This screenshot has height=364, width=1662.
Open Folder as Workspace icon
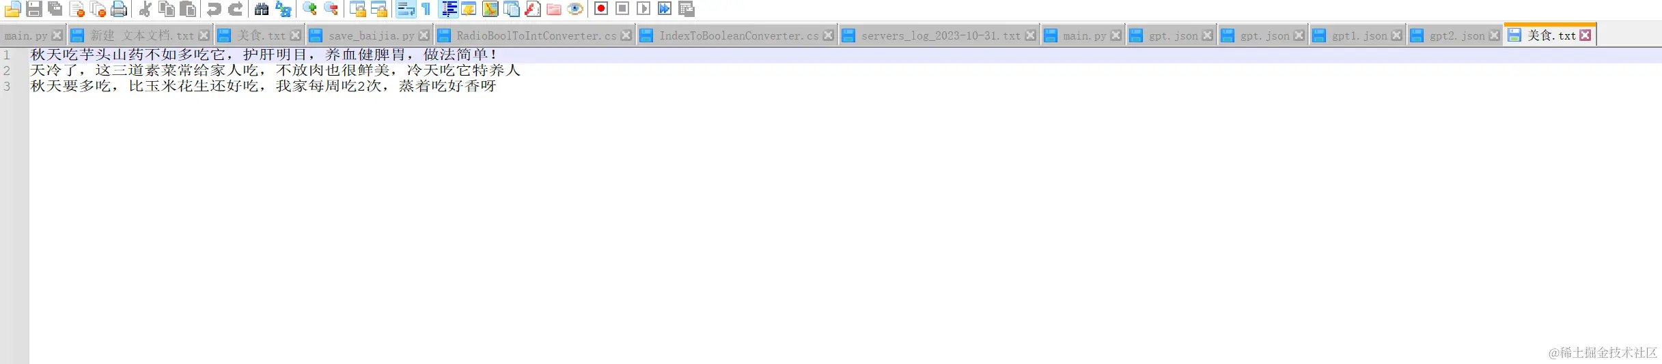(554, 9)
